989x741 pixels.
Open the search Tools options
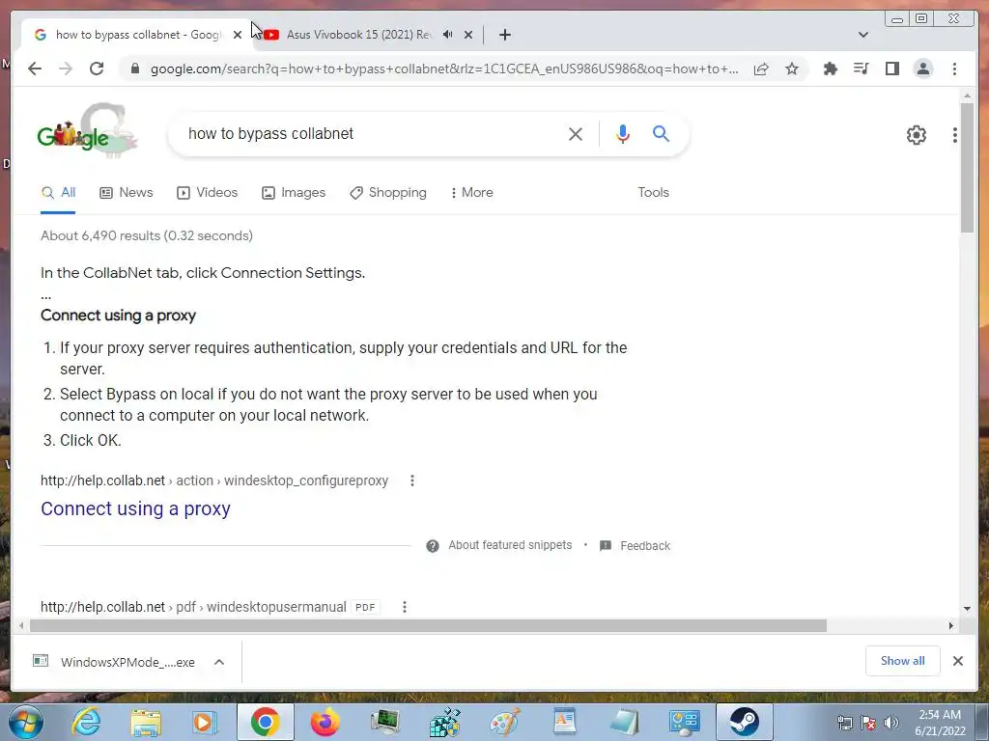pyautogui.click(x=653, y=193)
